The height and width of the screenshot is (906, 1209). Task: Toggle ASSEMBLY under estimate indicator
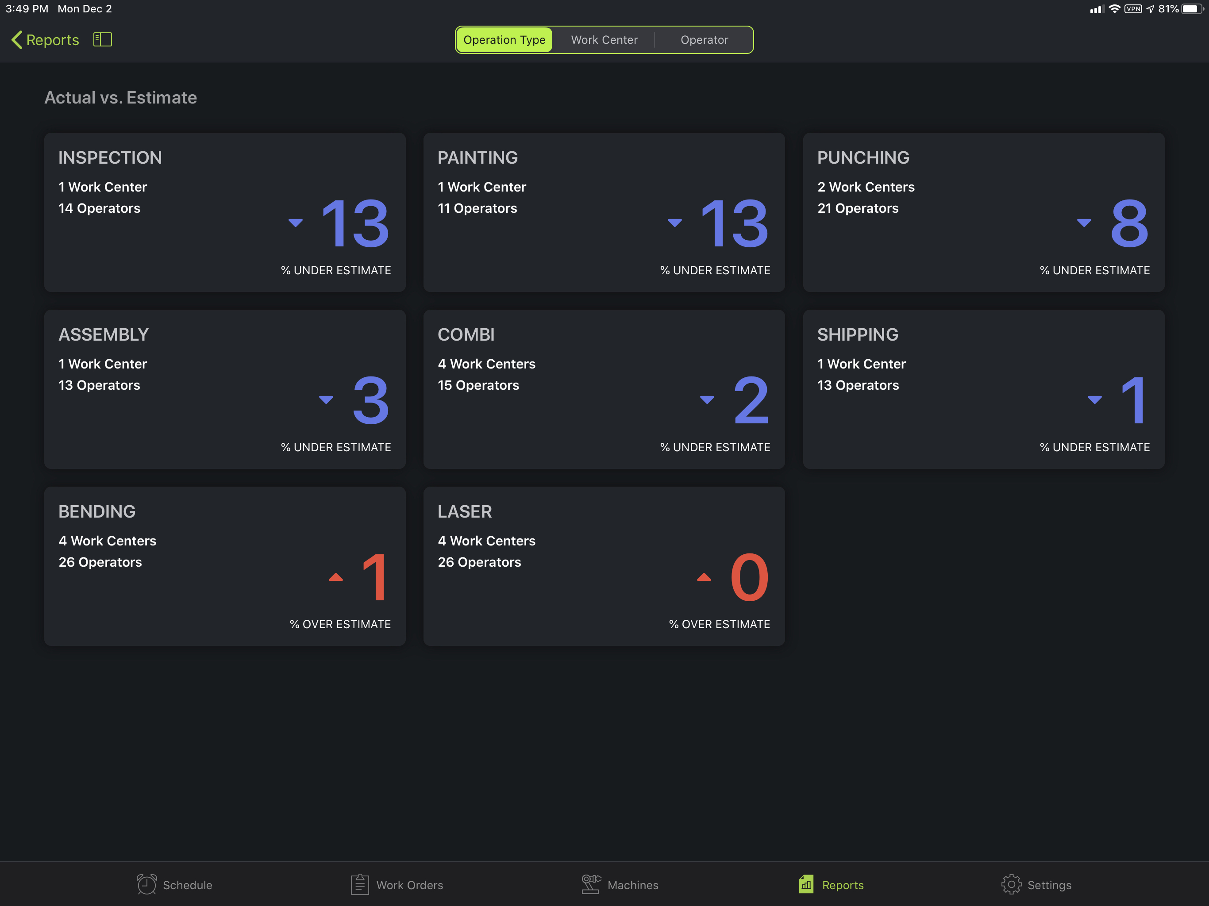click(x=328, y=399)
